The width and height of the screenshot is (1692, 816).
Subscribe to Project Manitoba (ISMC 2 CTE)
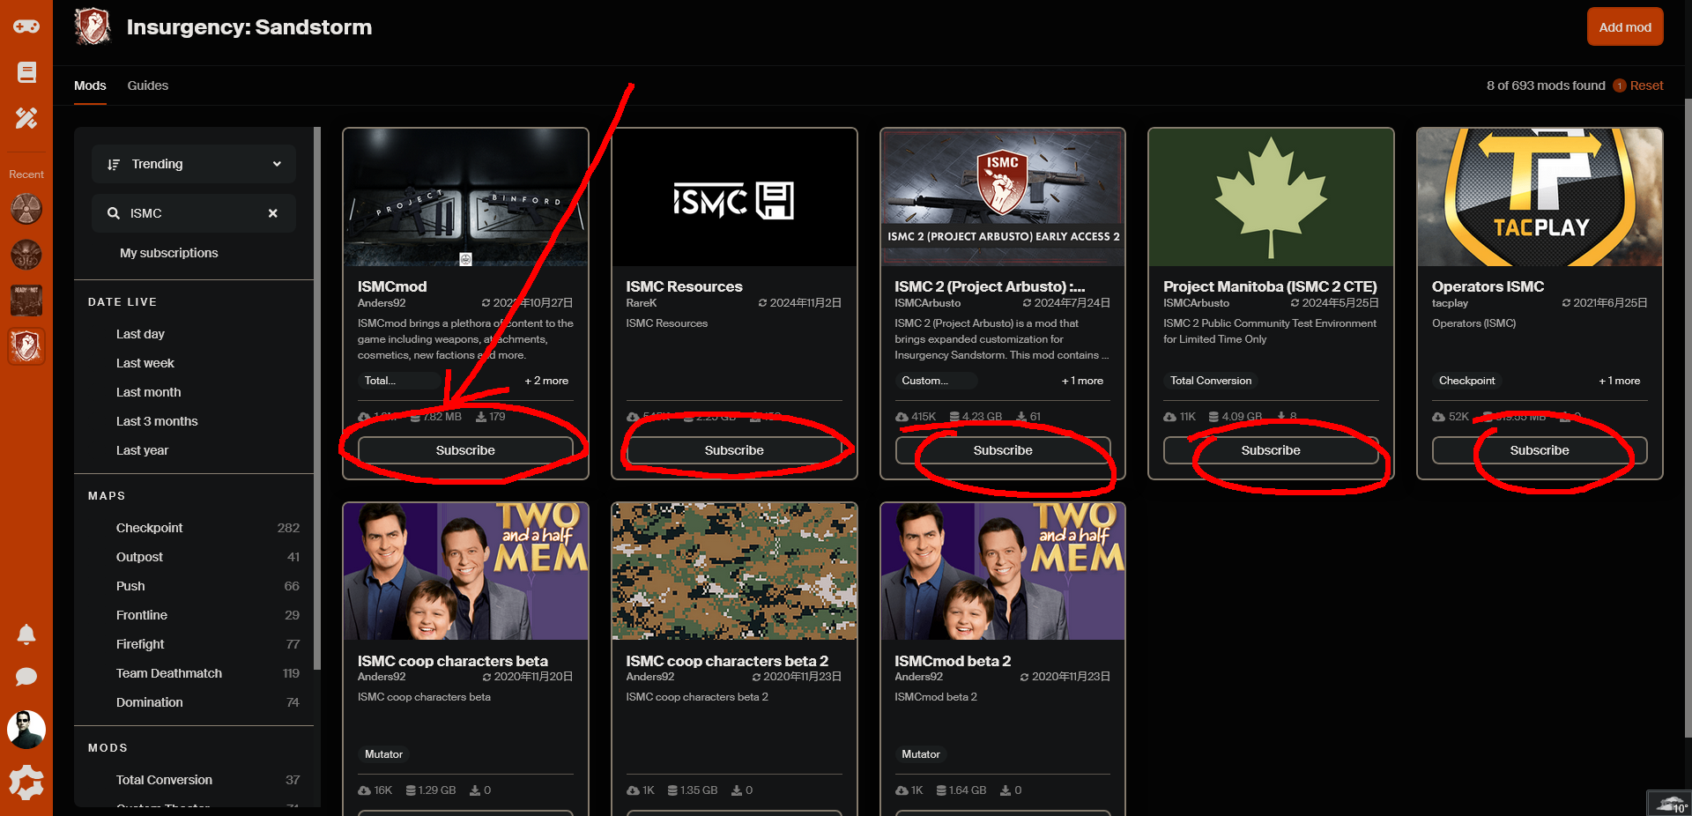(x=1271, y=450)
